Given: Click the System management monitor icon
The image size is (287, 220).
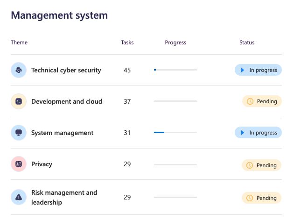Looking at the screenshot, I should 19,133.
